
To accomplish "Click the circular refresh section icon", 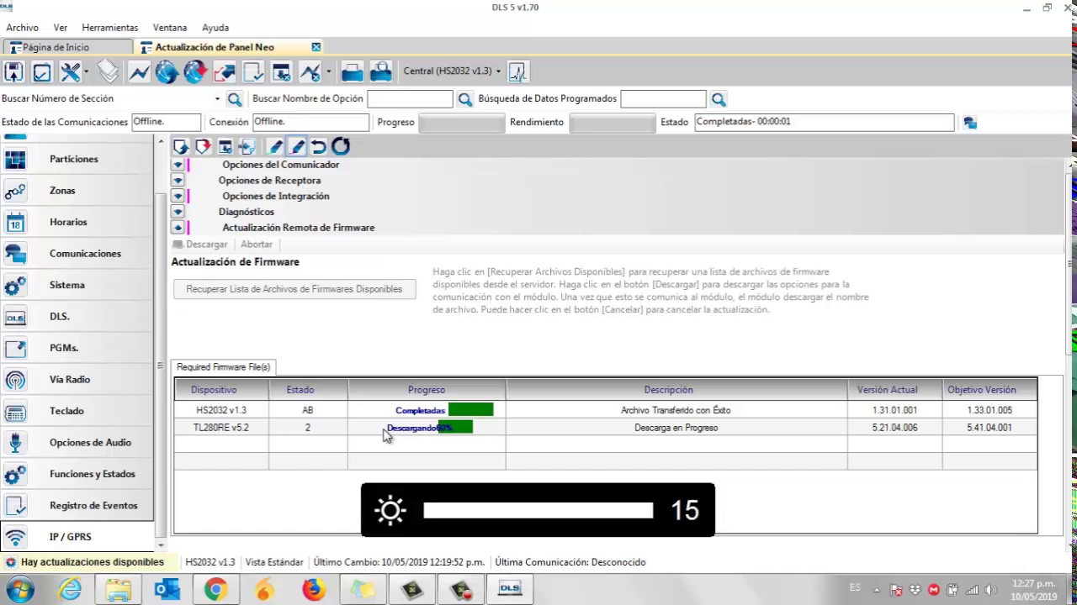I will click(x=341, y=146).
